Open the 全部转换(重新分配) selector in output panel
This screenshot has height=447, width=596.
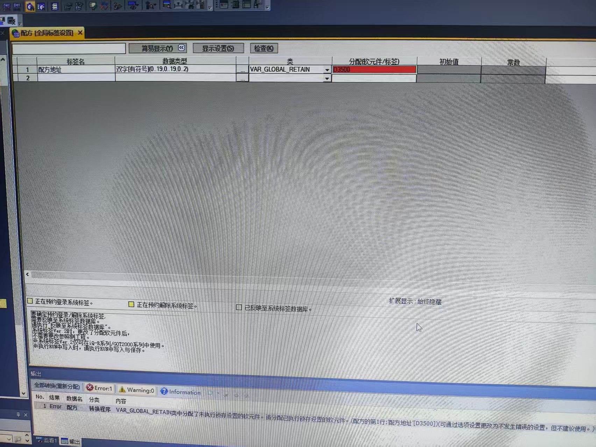57,386
